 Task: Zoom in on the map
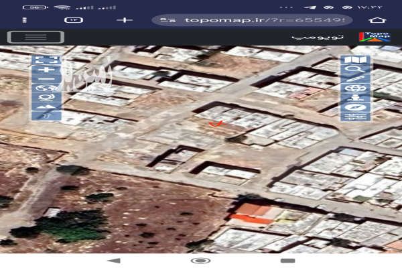click(46, 70)
